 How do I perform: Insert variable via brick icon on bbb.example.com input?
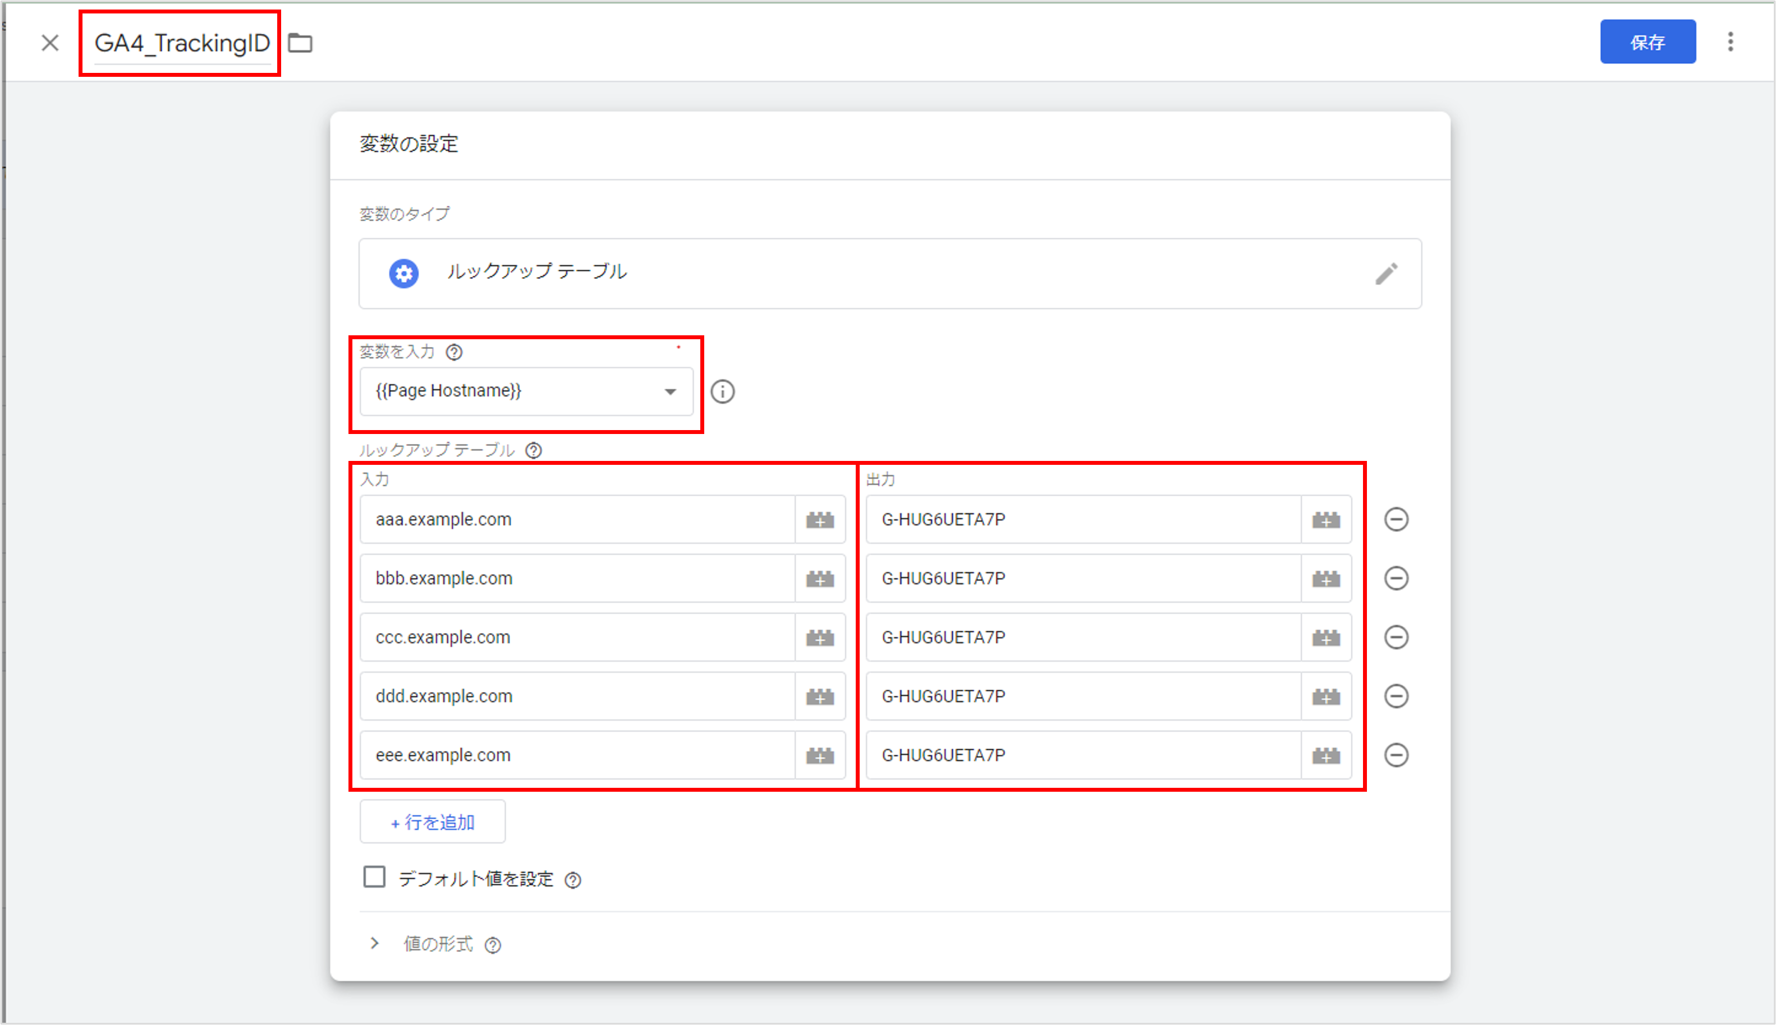coord(820,579)
